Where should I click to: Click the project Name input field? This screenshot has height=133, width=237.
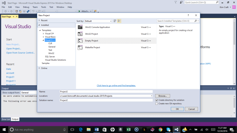(106, 92)
